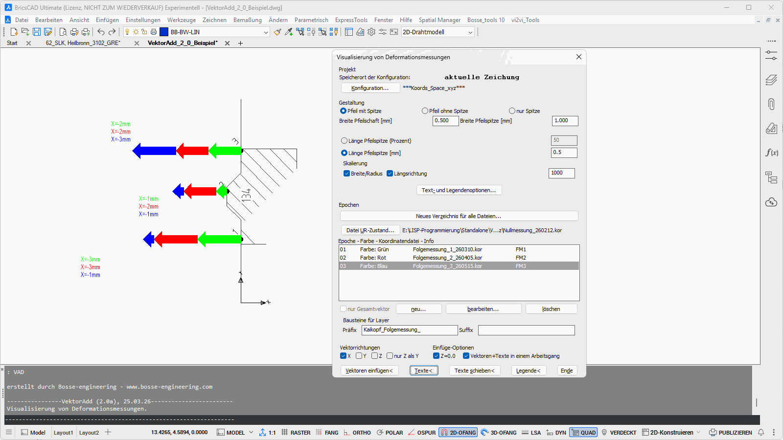
Task: Enable the Y vector direction checkbox
Action: point(359,356)
